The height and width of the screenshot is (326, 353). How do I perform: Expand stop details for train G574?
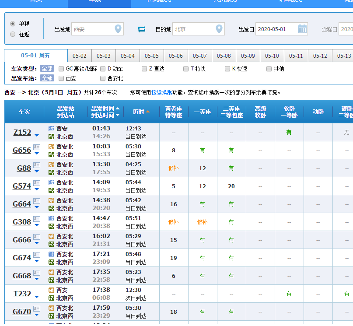click(37, 189)
